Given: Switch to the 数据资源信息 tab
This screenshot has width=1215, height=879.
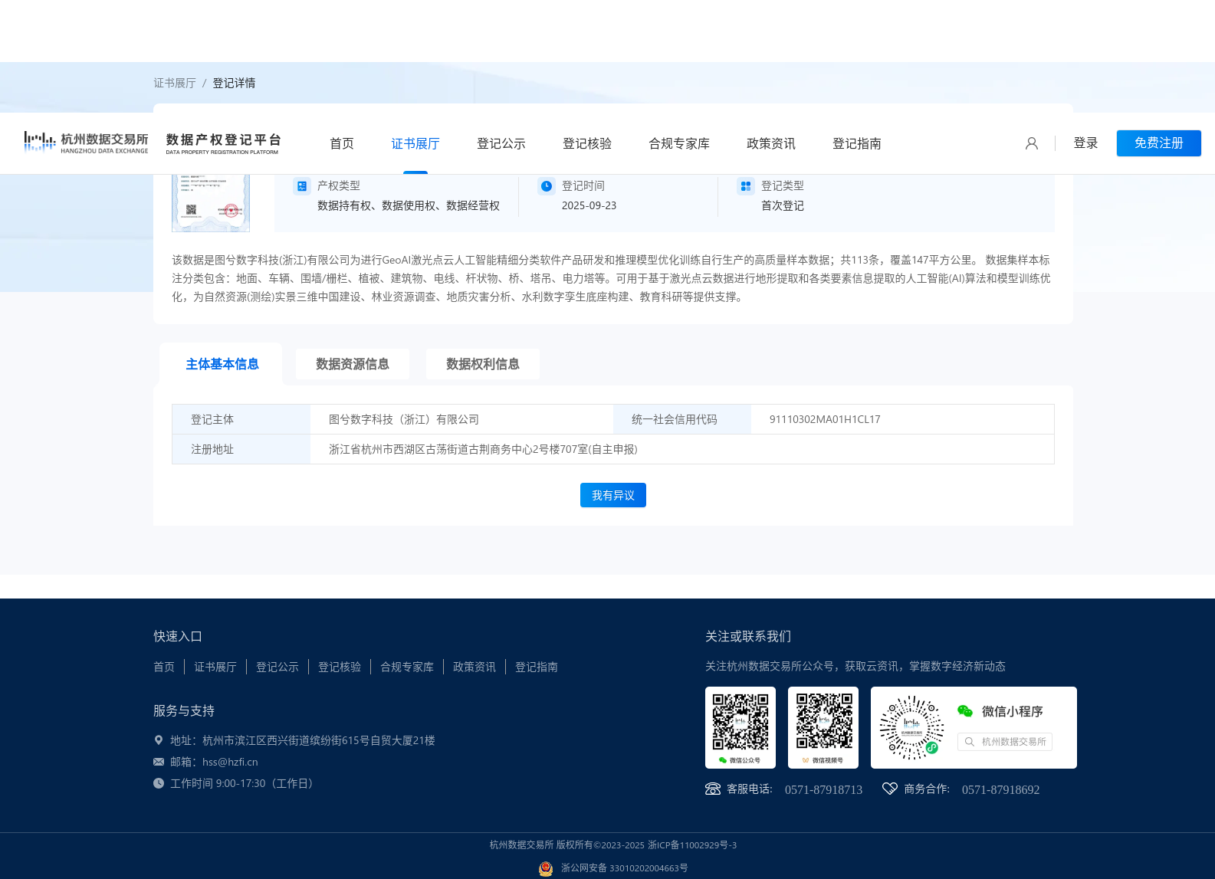Looking at the screenshot, I should point(353,364).
